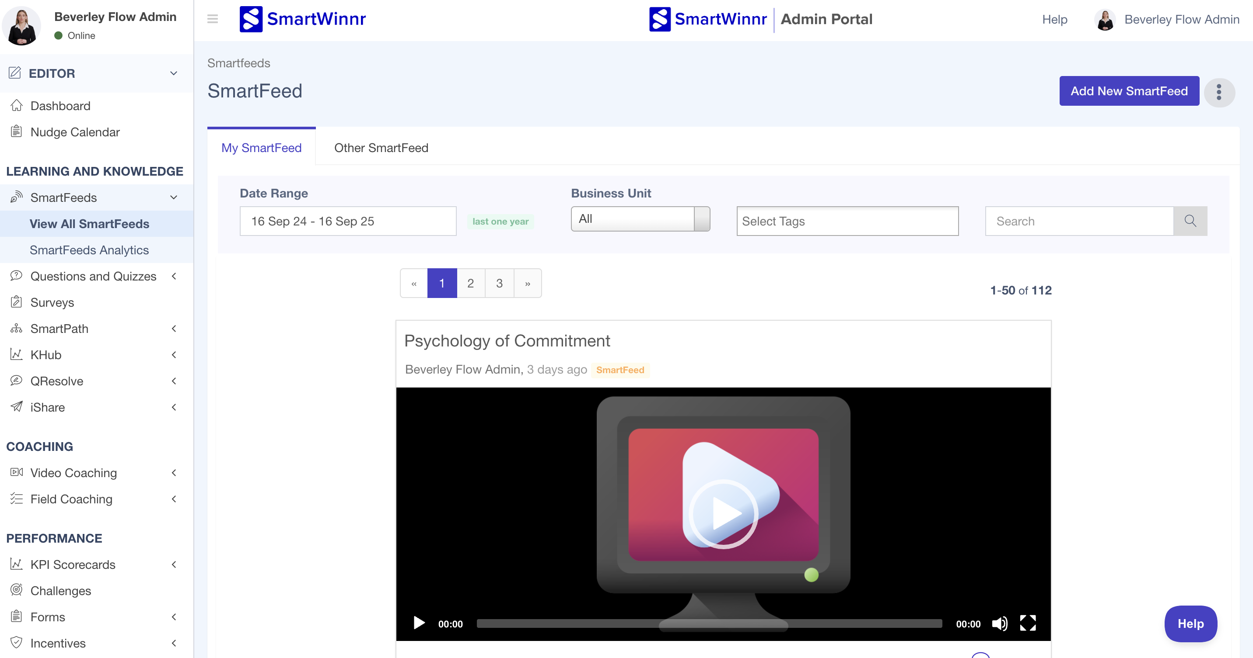Open Challenges page
The image size is (1253, 658).
coord(60,591)
